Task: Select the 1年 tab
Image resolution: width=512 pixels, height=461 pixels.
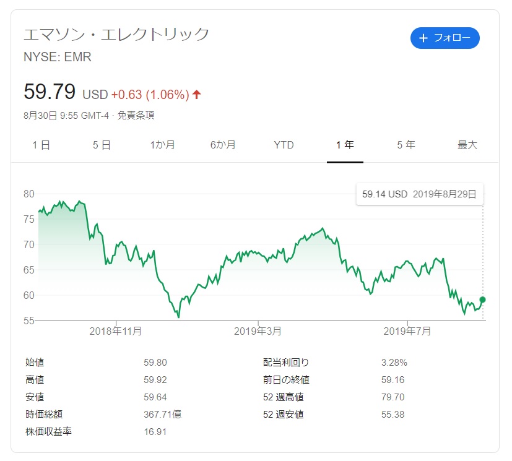Action: [x=345, y=145]
